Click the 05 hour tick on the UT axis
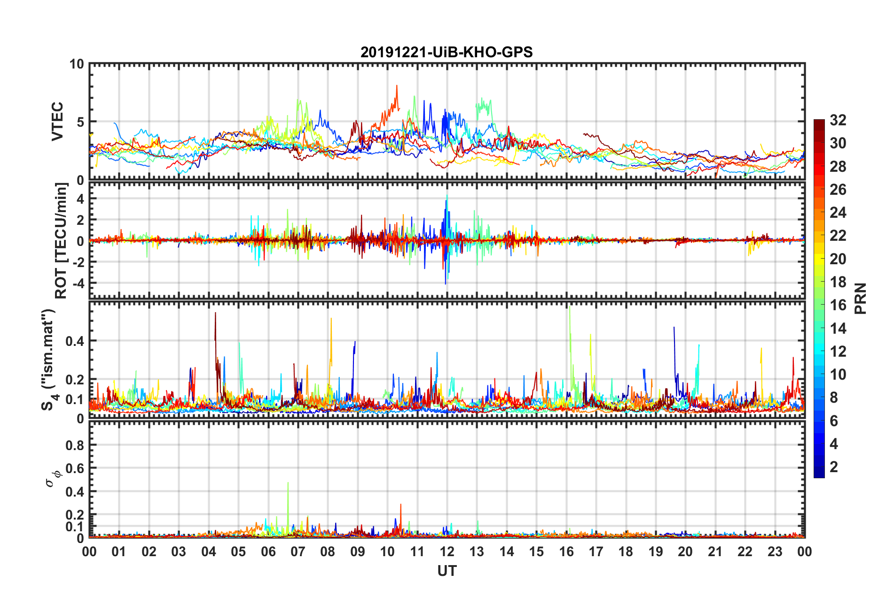 point(238,551)
